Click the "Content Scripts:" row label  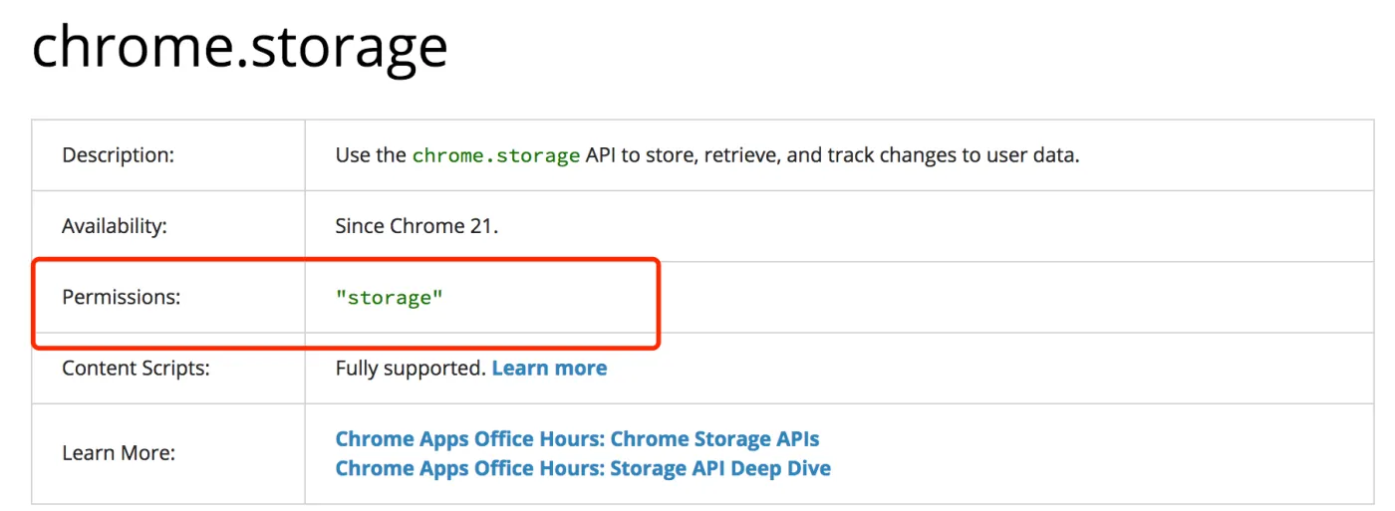(136, 369)
